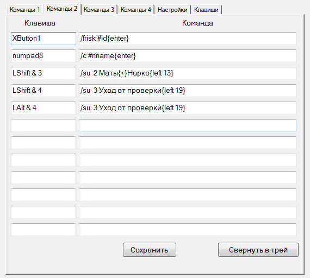The height and width of the screenshot is (278, 310).
Task: Select the Команды 2 tab
Action: point(62,9)
